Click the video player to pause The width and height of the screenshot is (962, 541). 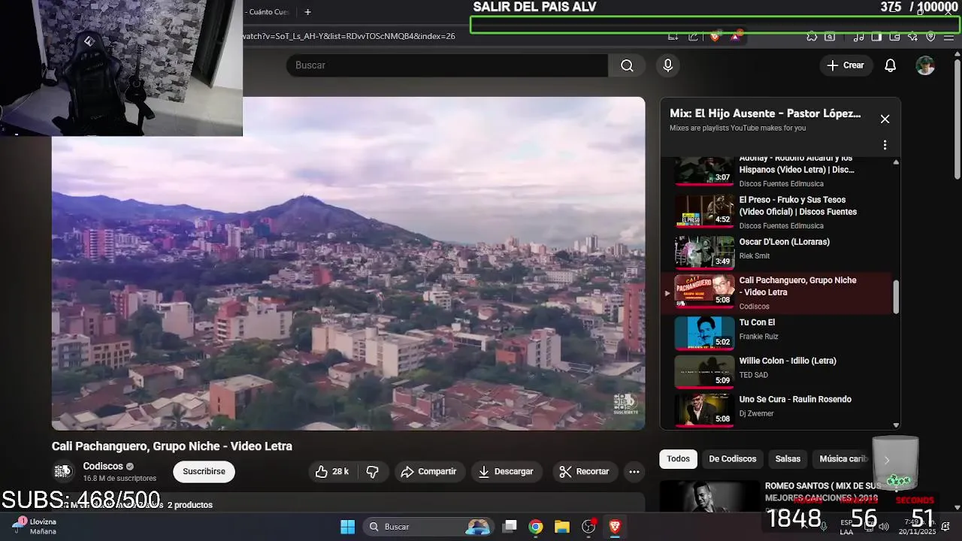tap(348, 263)
